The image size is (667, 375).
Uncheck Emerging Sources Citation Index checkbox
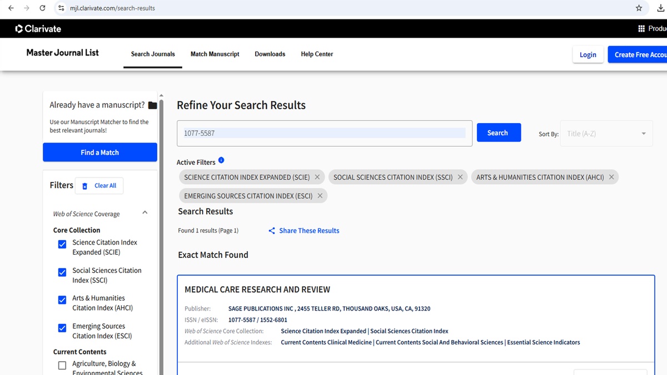tap(62, 328)
